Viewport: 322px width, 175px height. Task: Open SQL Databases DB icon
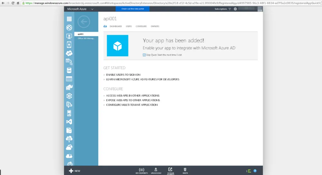pos(69,70)
